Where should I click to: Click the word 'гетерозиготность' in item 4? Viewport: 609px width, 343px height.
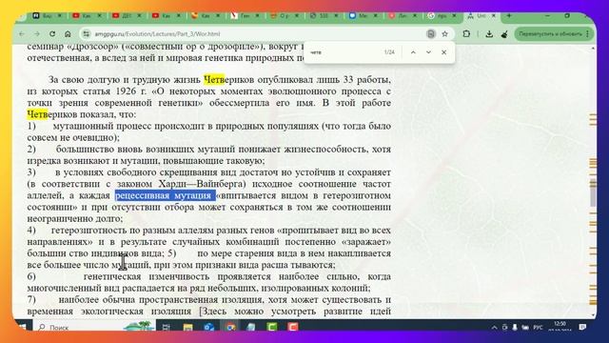tap(88, 231)
